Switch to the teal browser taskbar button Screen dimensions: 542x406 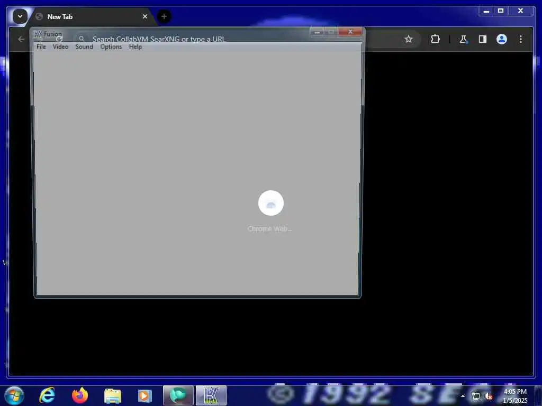[x=178, y=395]
